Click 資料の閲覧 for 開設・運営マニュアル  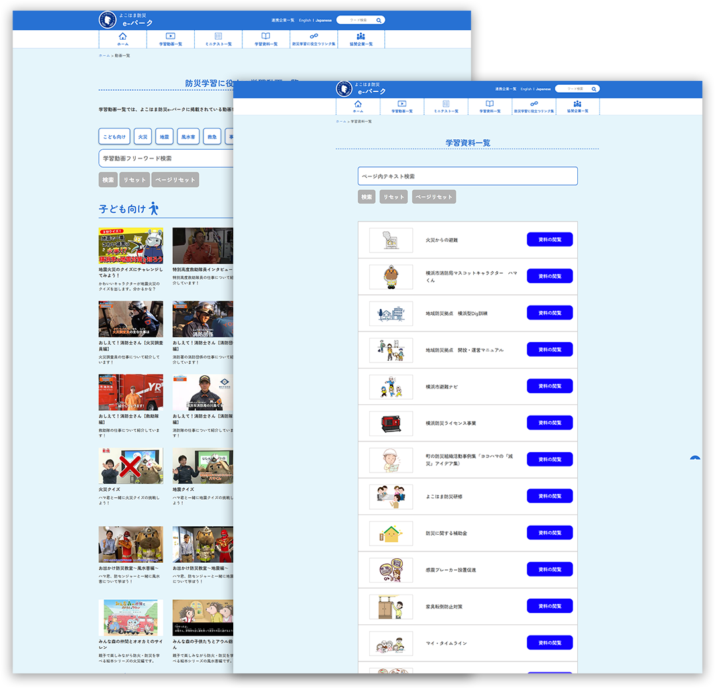click(x=549, y=349)
